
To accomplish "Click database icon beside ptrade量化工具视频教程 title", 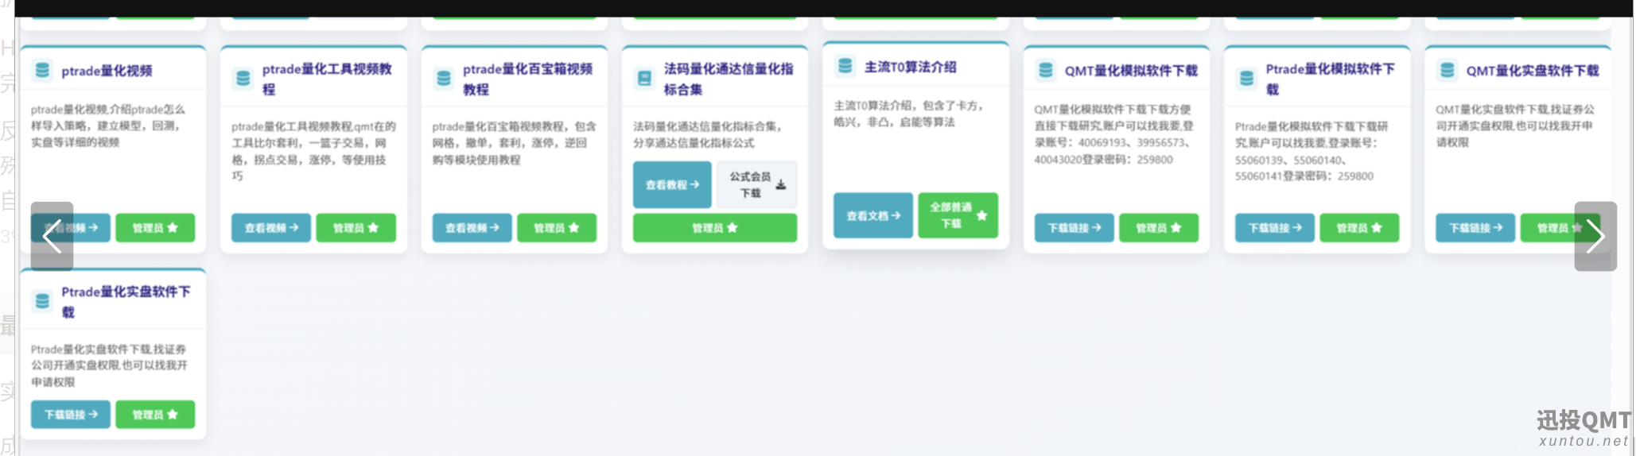I will [x=243, y=79].
